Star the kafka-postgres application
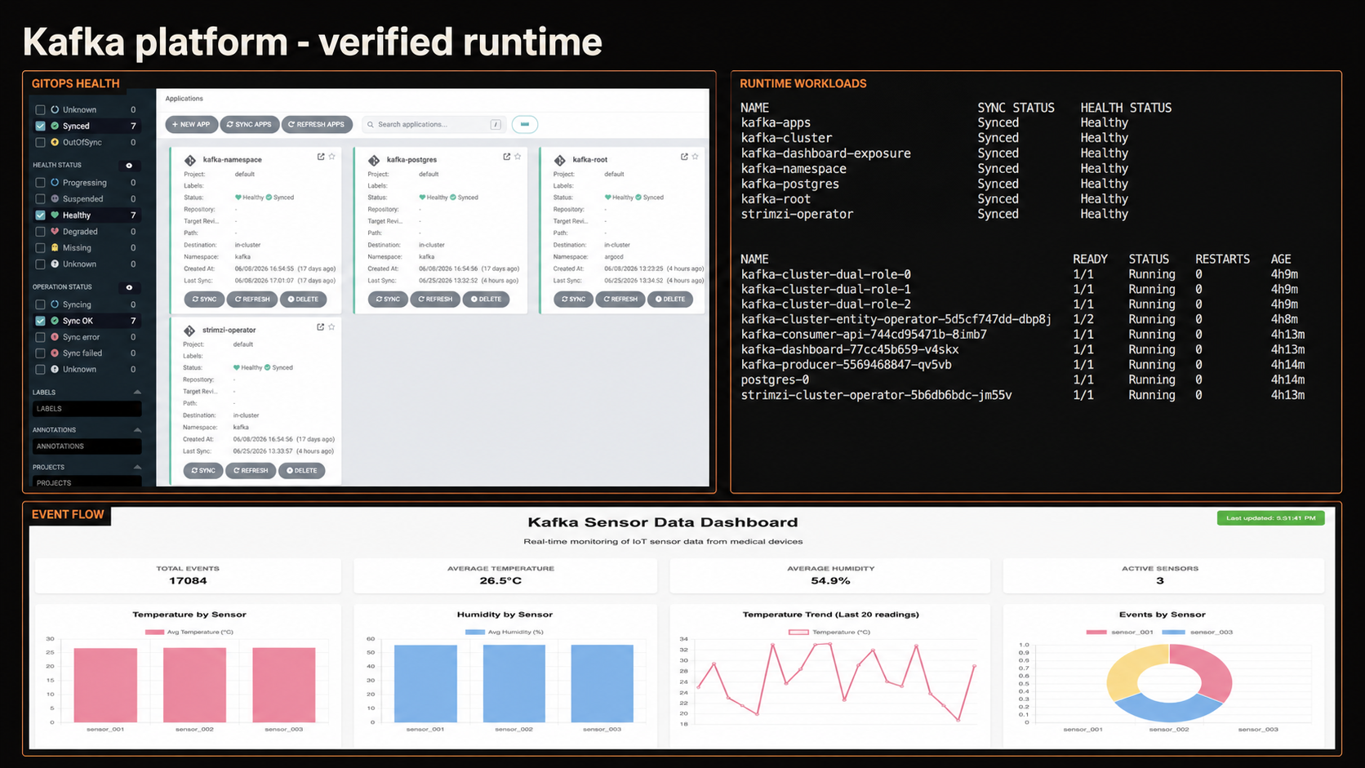This screenshot has width=1365, height=768. [x=518, y=157]
